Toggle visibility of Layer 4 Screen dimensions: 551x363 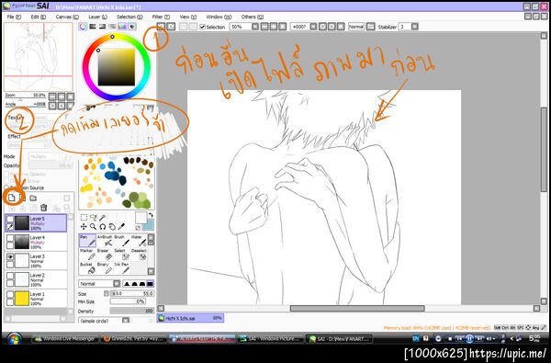(x=10, y=238)
